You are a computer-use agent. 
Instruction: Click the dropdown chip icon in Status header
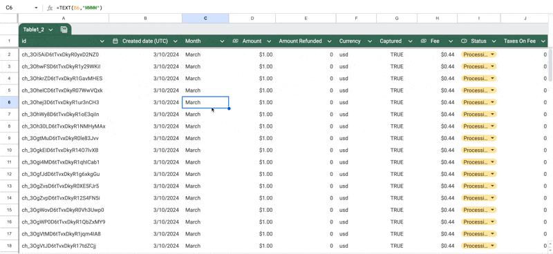click(464, 41)
